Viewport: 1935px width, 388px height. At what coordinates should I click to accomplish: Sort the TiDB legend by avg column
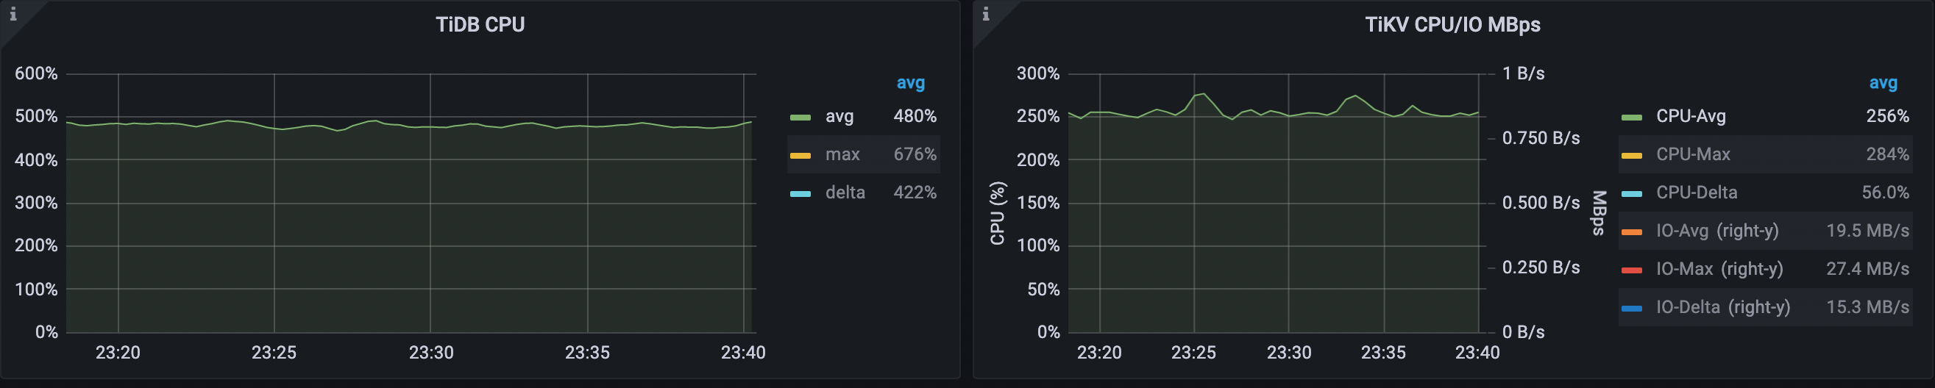pyautogui.click(x=910, y=83)
